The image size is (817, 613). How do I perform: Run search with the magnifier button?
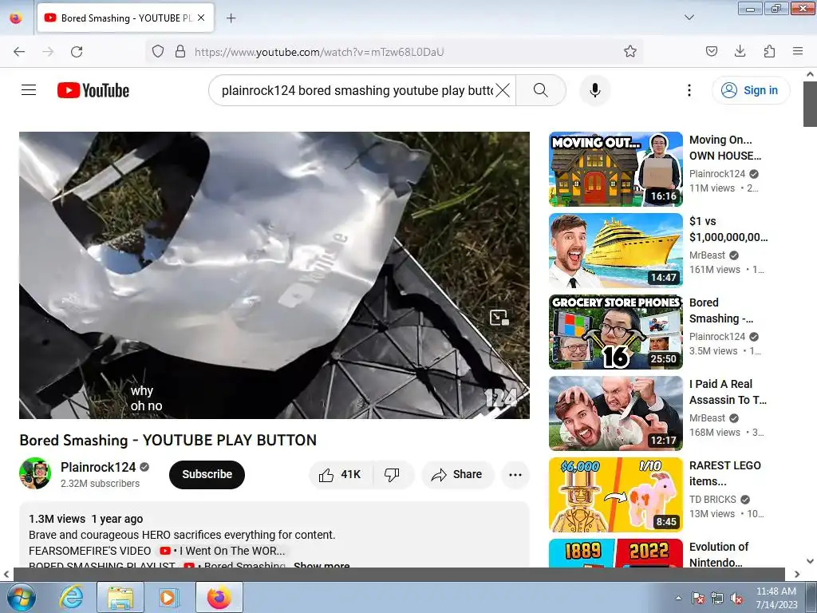coord(541,90)
